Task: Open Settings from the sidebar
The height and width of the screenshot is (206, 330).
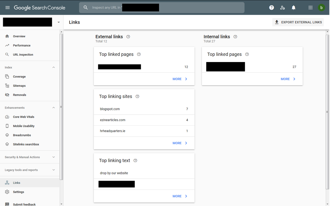Action: (x=30, y=192)
